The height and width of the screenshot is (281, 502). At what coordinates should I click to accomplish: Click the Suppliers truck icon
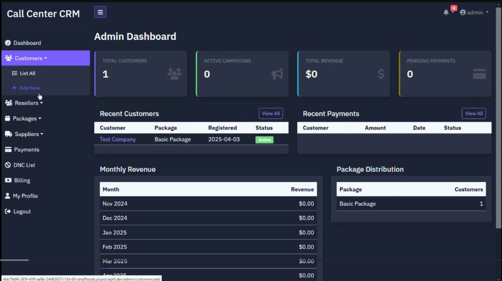coord(8,134)
